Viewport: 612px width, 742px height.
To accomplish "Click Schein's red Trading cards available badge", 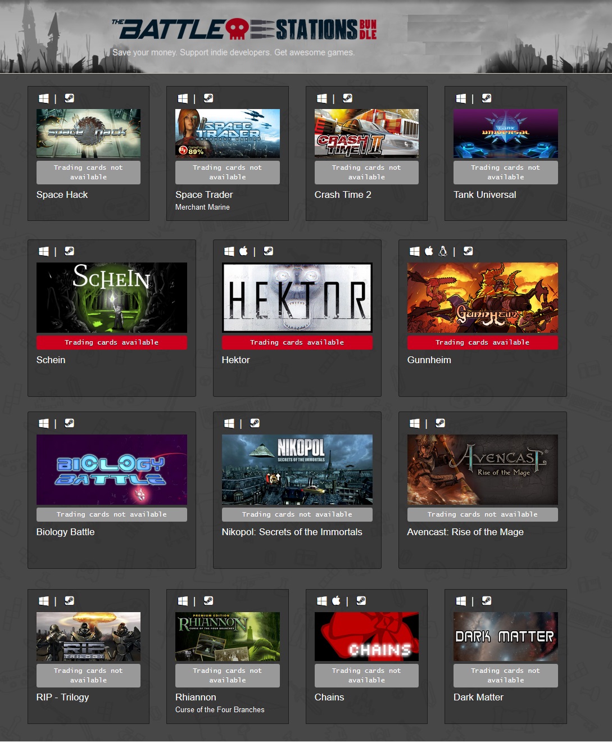I will (x=112, y=342).
